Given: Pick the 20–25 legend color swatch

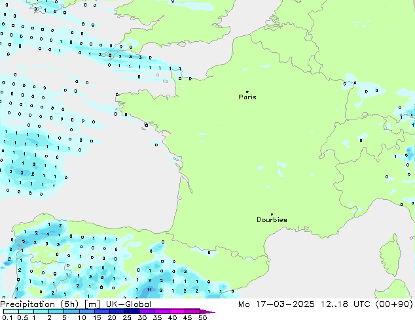Looking at the screenshot, I should (x=117, y=312).
